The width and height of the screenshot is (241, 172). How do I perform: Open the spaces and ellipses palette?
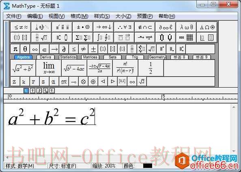[x=41, y=27]
